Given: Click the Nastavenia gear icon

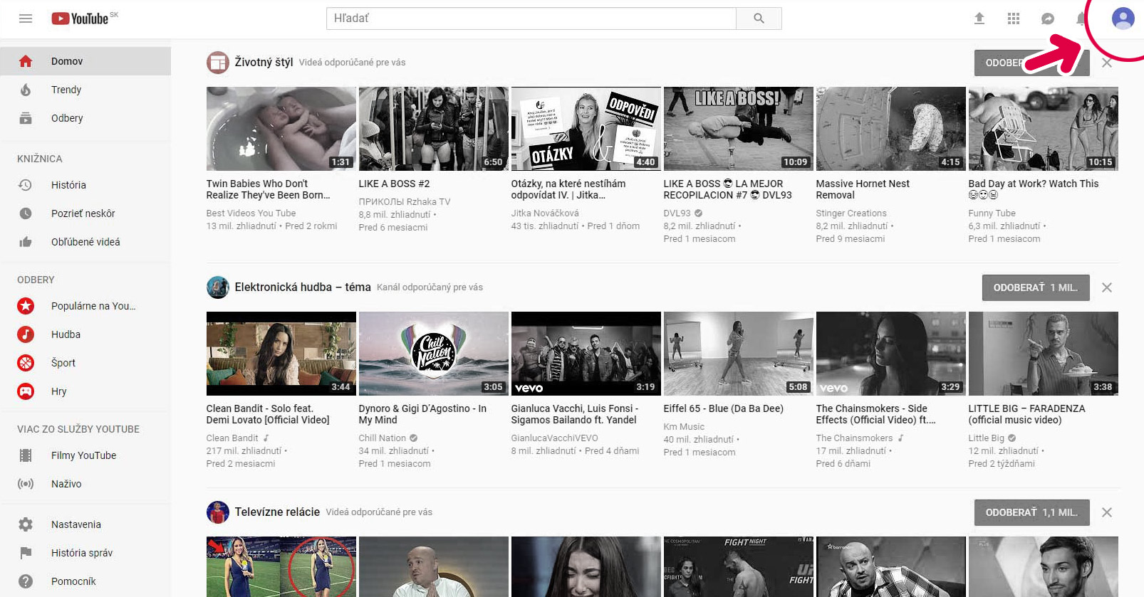Looking at the screenshot, I should pyautogui.click(x=26, y=524).
